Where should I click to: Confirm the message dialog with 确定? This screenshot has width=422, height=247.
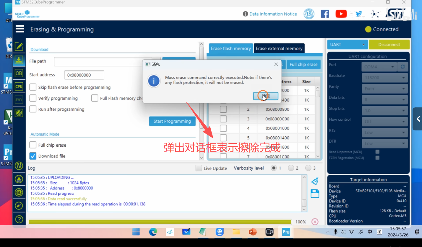click(x=266, y=96)
